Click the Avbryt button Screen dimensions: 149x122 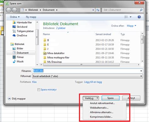coord(131,98)
